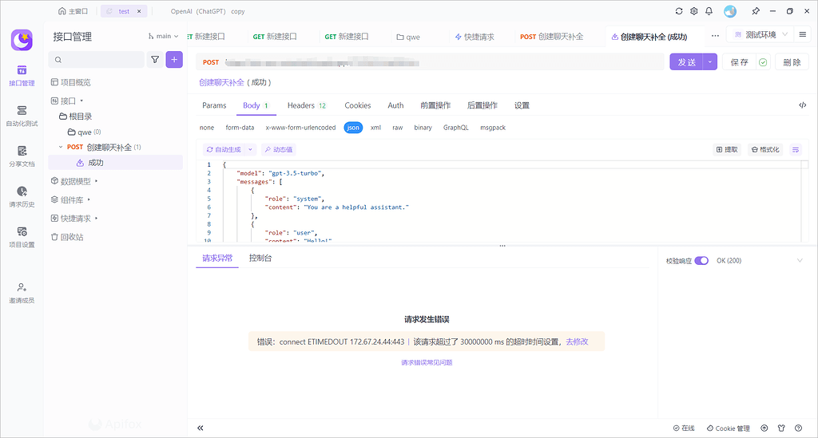Select x-www-form-urlencoded body type
Image resolution: width=818 pixels, height=438 pixels.
(300, 128)
